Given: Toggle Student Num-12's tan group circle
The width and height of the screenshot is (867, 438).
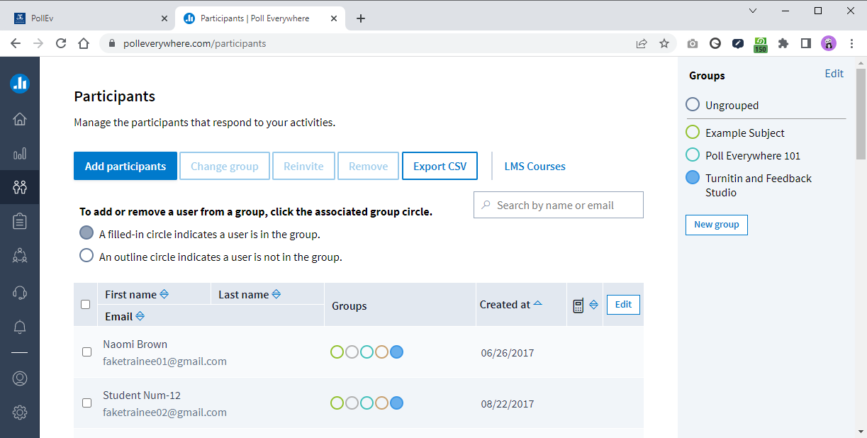Looking at the screenshot, I should coord(381,403).
